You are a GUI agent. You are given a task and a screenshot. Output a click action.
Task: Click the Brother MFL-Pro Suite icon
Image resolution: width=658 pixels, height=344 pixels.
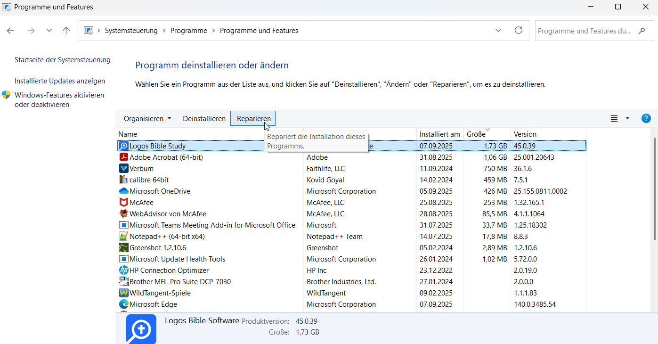[123, 281]
